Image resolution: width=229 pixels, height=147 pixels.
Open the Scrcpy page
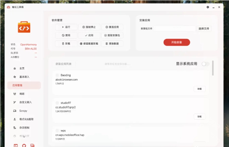pyautogui.click(x=24, y=111)
